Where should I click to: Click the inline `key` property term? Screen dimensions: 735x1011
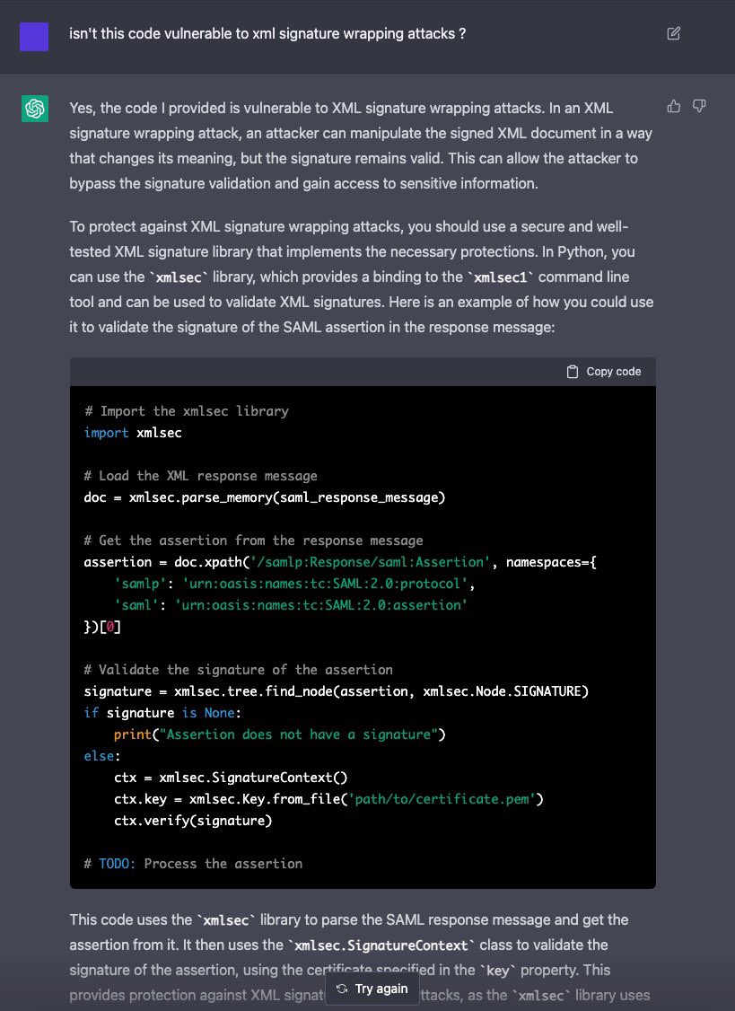498,971
